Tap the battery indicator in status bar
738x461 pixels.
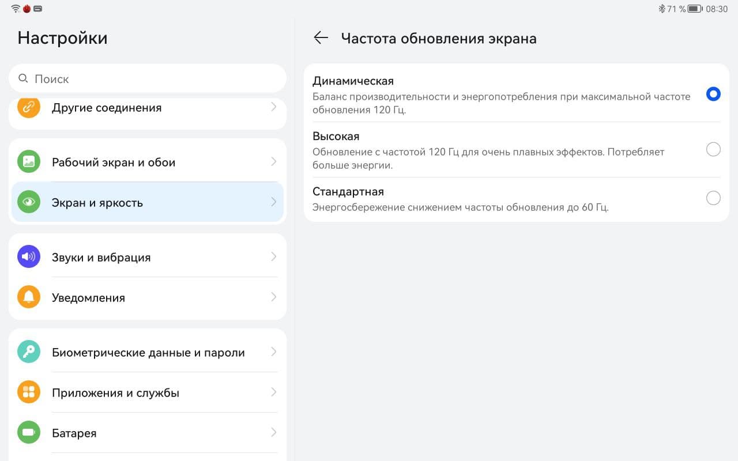click(x=695, y=9)
